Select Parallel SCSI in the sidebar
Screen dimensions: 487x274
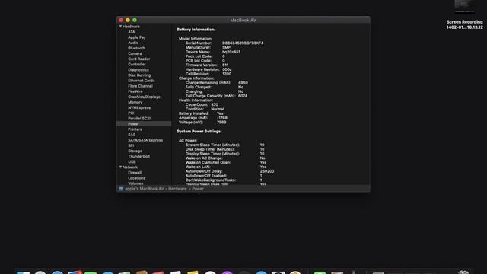coord(139,119)
